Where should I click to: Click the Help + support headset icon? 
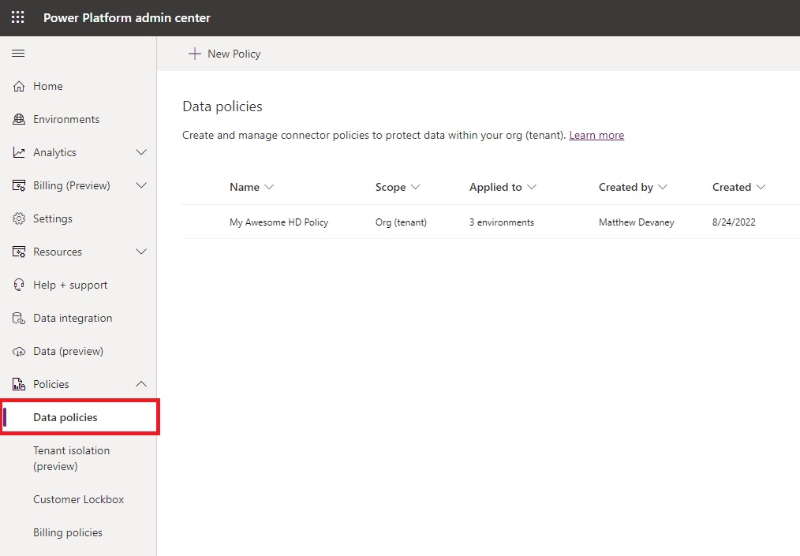point(19,285)
